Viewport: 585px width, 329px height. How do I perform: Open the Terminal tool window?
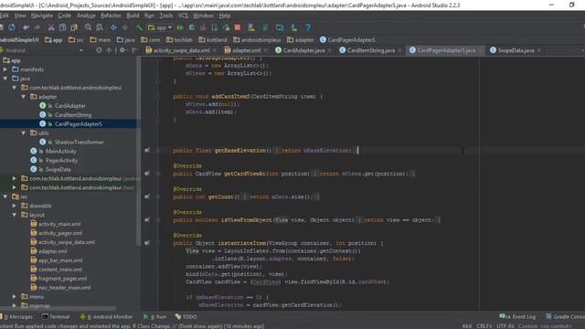tap(56, 317)
